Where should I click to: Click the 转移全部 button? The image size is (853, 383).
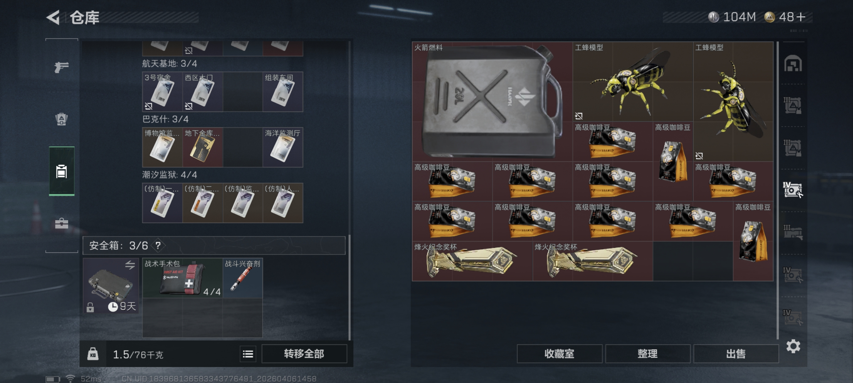(304, 354)
